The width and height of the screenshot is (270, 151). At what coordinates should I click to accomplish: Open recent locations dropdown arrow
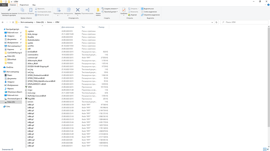point(10,22)
